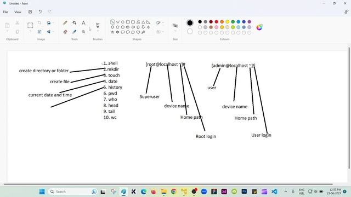The width and height of the screenshot is (351, 197).
Task: Pick the yellow colour swatch
Action: 227,22
